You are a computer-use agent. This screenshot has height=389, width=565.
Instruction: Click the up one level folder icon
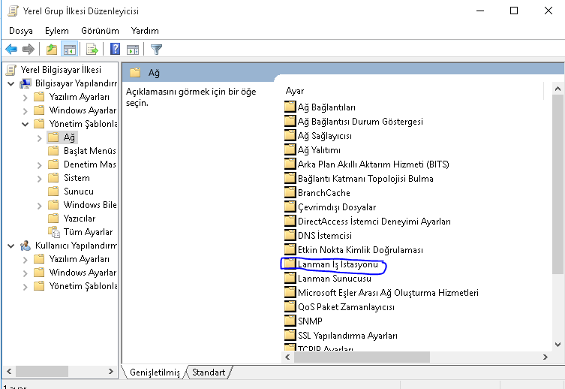tap(52, 49)
